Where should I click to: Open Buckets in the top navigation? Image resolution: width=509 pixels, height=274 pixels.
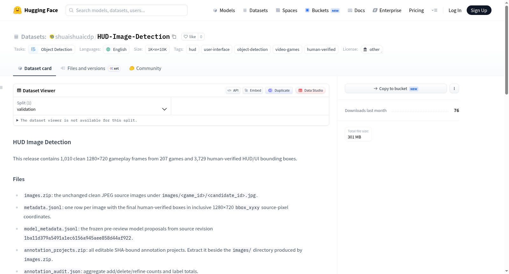(x=322, y=10)
